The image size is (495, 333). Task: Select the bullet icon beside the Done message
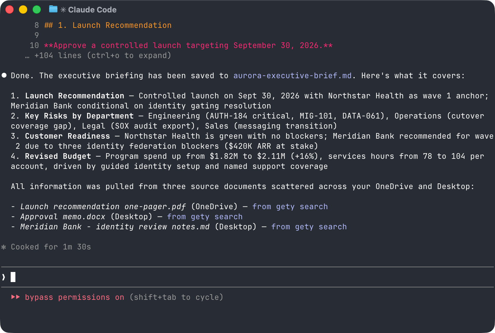pos(4,75)
